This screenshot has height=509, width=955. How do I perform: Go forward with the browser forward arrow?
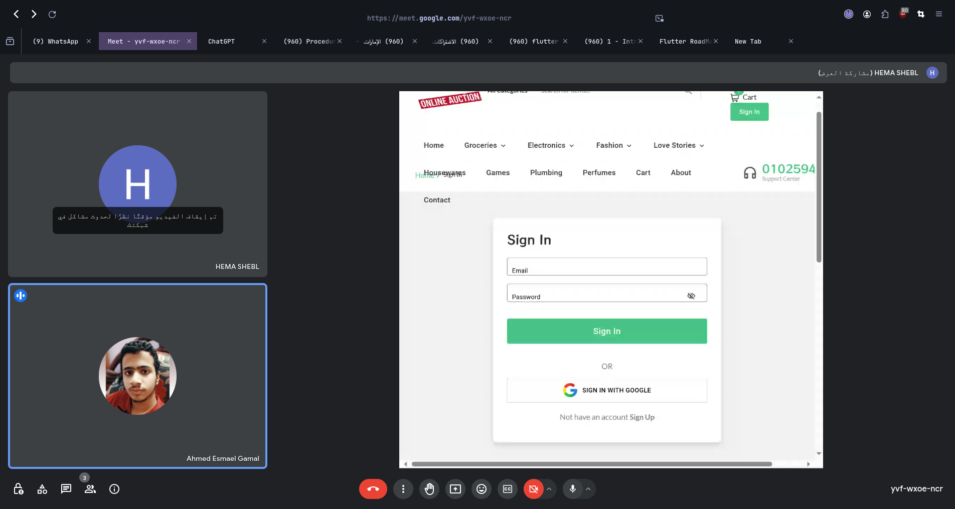tap(34, 14)
